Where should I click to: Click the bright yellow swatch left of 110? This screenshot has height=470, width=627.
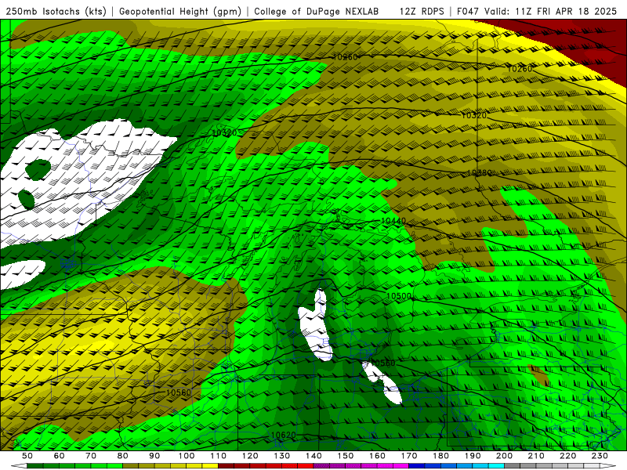210,466
